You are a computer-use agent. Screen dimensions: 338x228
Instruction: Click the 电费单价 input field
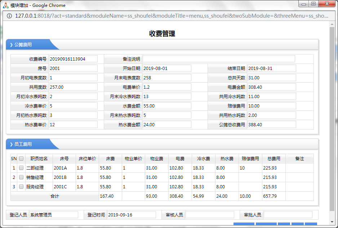pyautogui.click(x=166, y=87)
